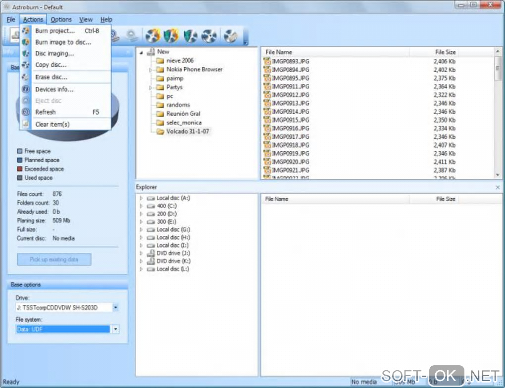Open the Drive dropdown arrow
Screen dimensions: 505x388
tap(116, 307)
